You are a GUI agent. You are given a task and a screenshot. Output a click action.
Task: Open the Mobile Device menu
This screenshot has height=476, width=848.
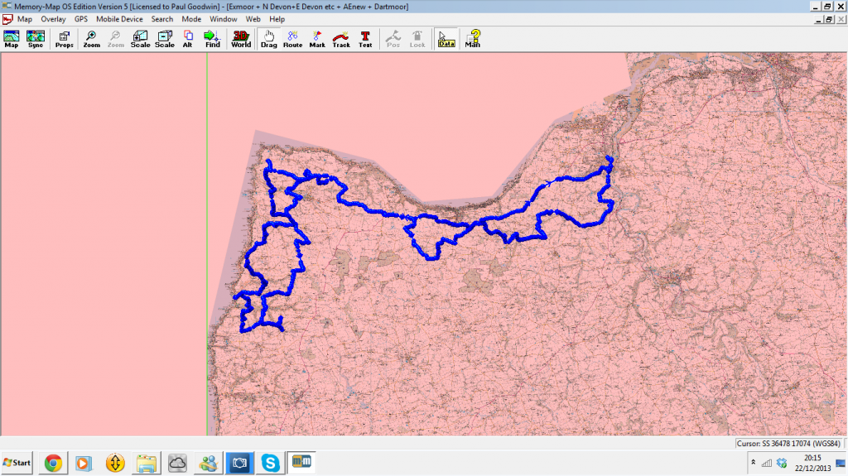click(120, 18)
